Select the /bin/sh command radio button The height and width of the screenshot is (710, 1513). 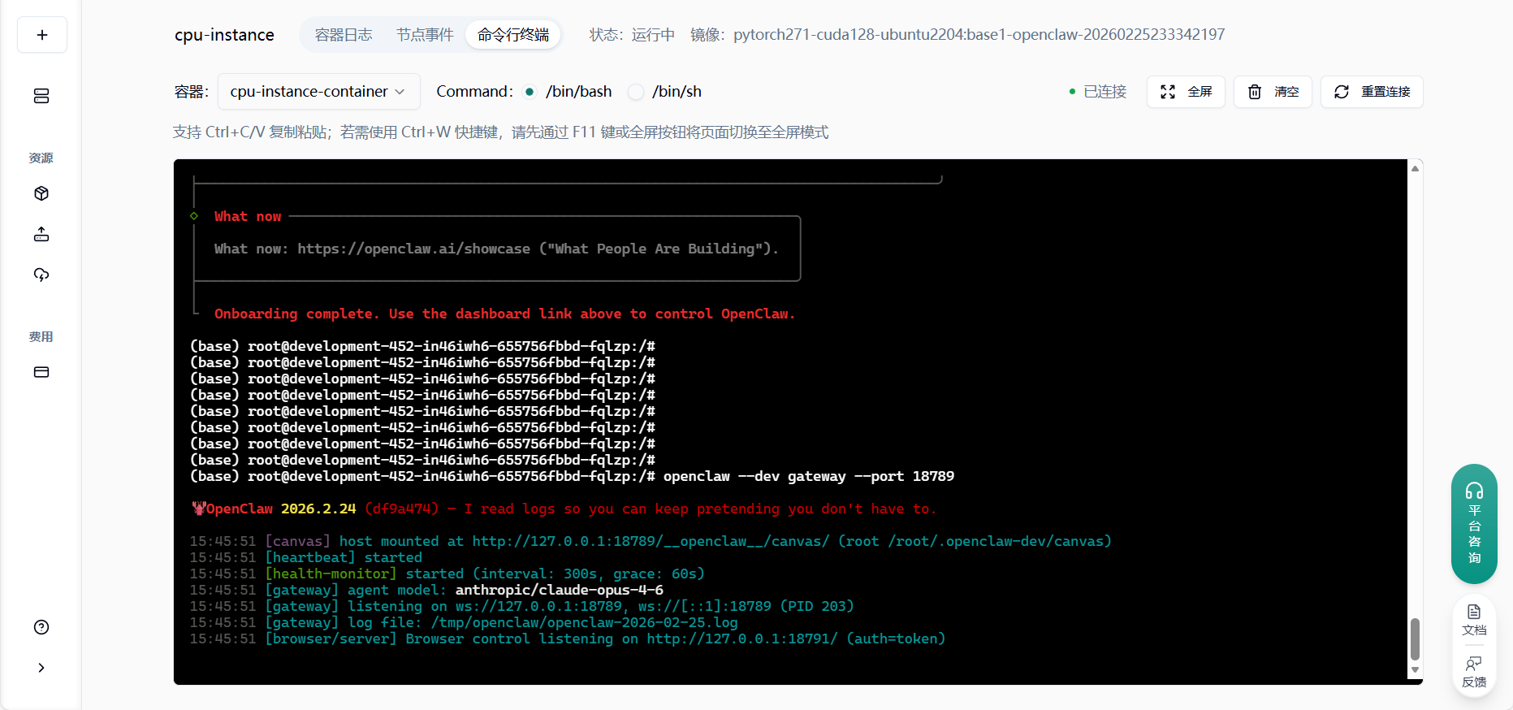[636, 92]
